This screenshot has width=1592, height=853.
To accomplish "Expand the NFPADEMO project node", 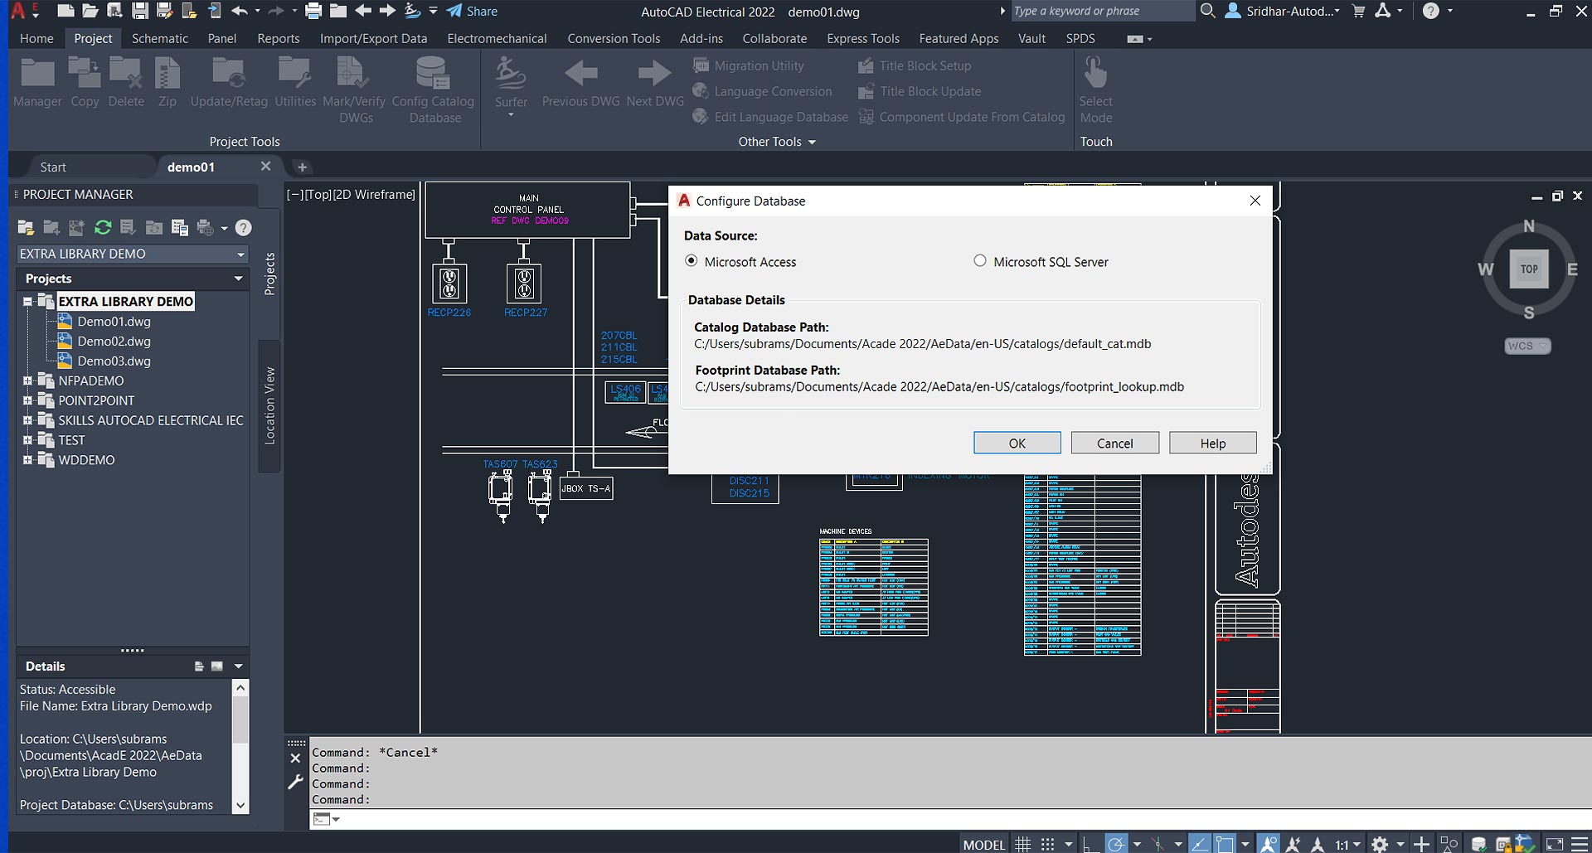I will [27, 381].
